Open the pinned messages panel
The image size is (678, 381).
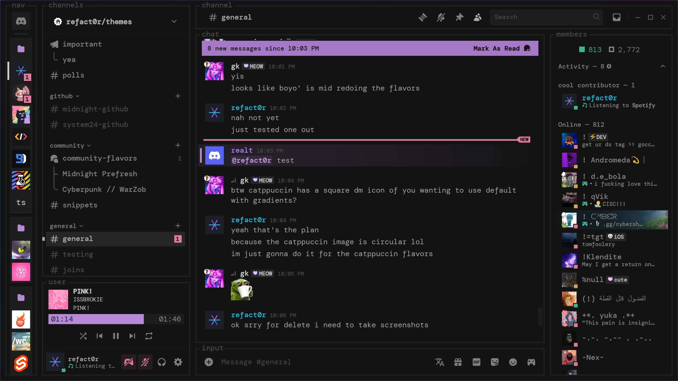[x=459, y=17]
